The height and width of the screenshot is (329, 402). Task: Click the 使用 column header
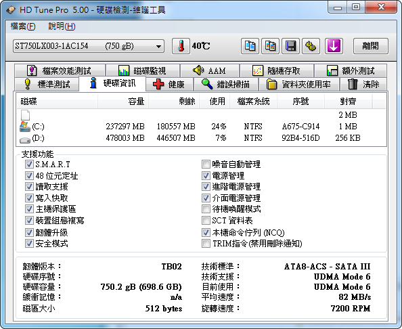[215, 102]
